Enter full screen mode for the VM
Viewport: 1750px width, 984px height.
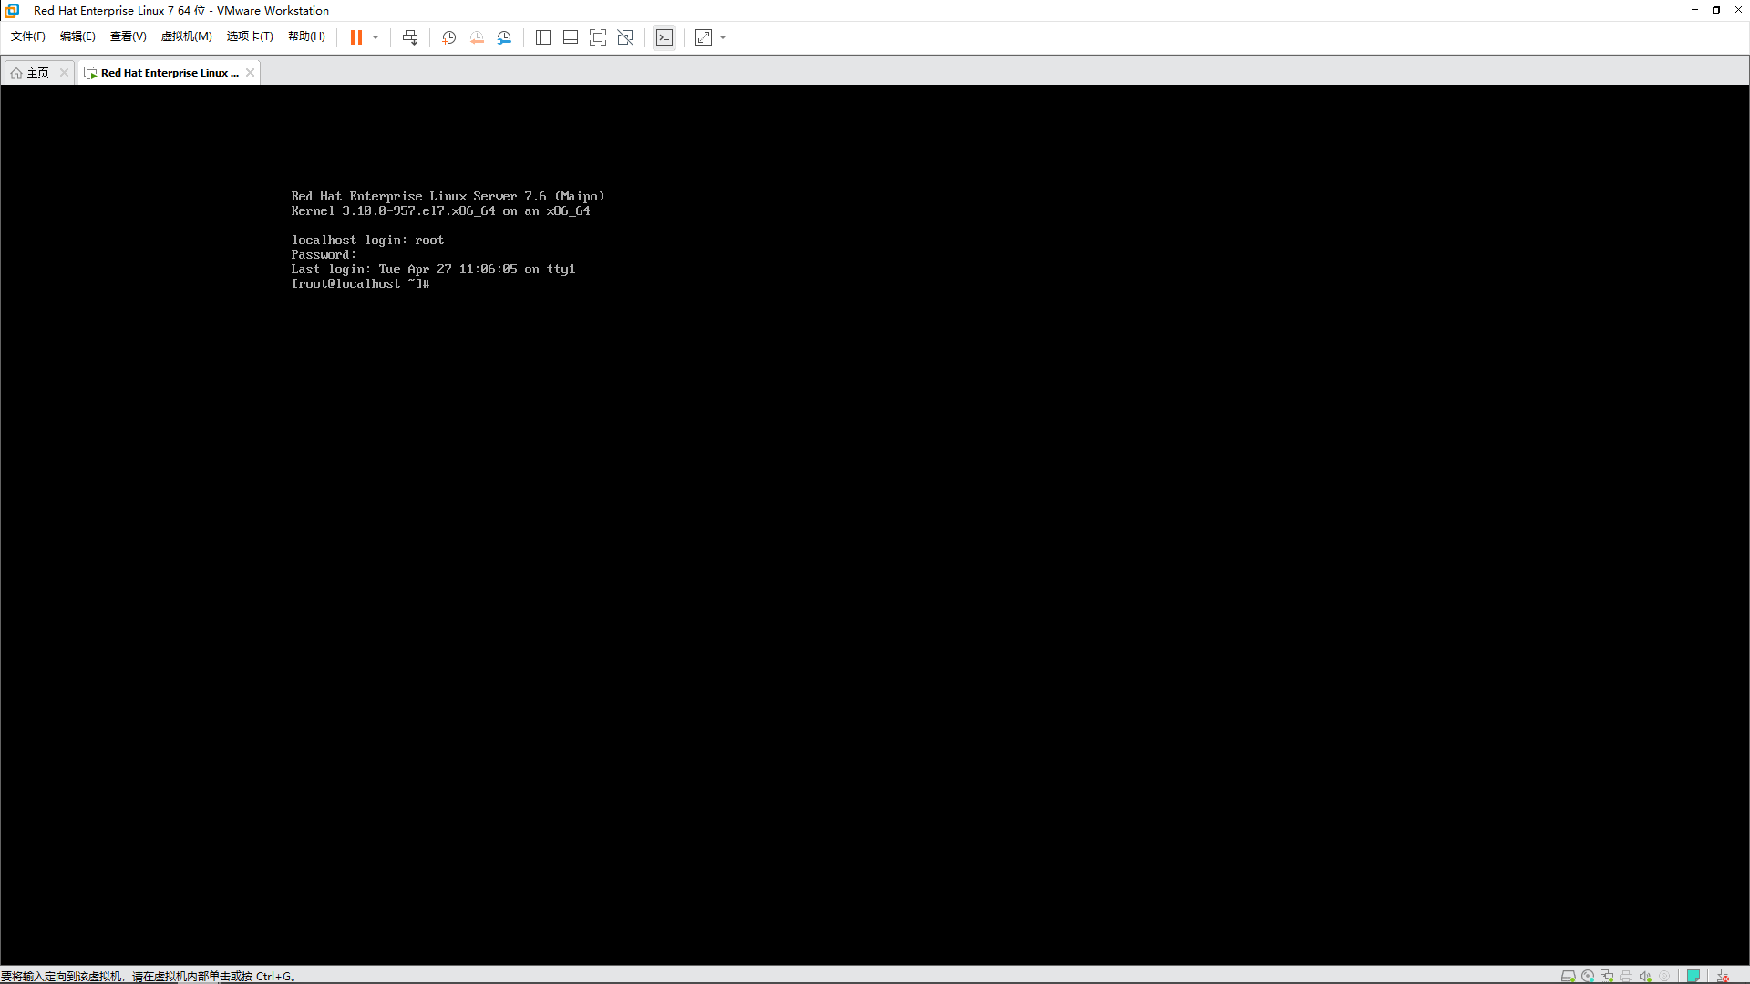(598, 37)
